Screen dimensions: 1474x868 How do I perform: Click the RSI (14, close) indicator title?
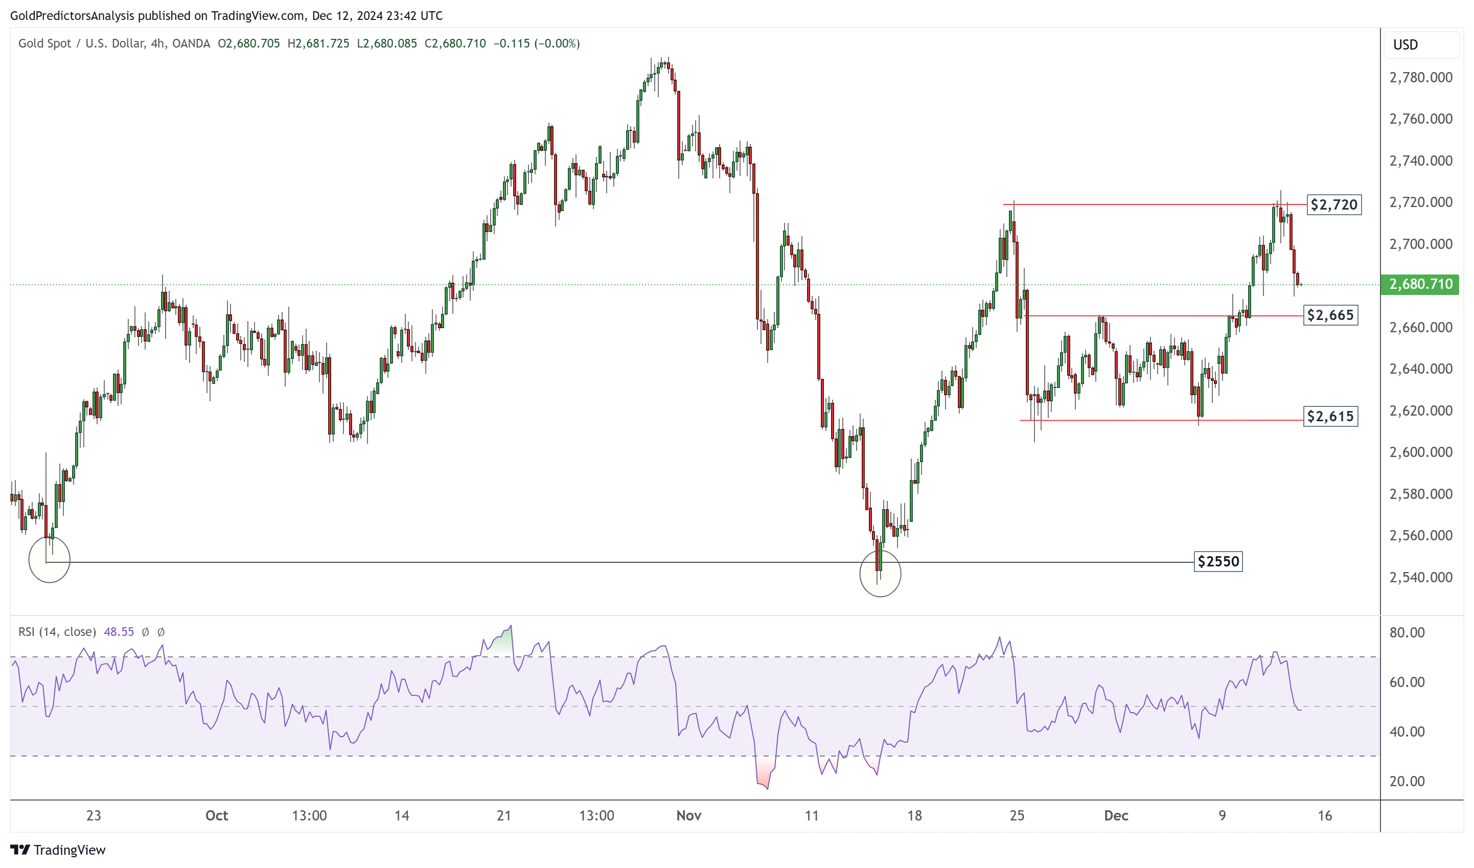tap(57, 632)
